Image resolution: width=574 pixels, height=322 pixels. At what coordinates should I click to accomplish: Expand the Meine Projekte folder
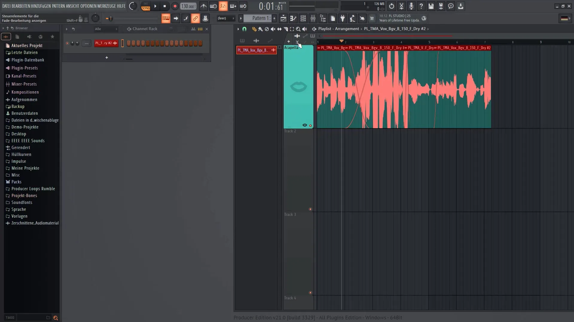pos(25,168)
